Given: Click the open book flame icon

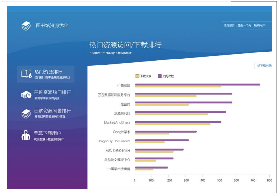Looking at the screenshot, I should coord(26,73).
